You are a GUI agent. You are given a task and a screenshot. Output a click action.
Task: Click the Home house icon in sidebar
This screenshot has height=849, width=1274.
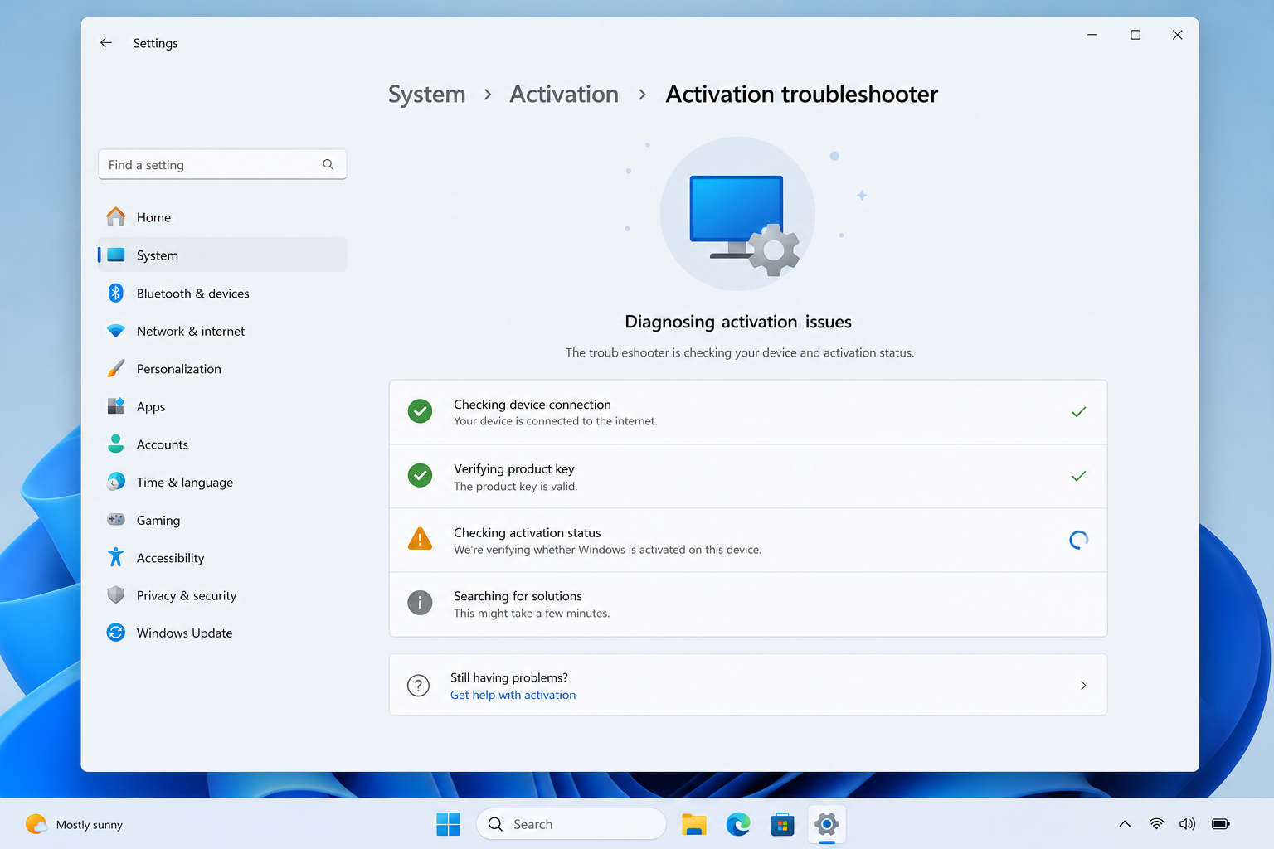[116, 216]
